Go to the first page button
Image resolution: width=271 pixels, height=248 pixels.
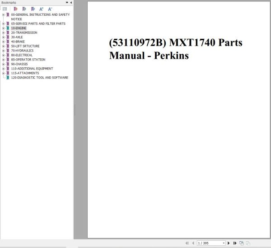[x=187, y=243]
